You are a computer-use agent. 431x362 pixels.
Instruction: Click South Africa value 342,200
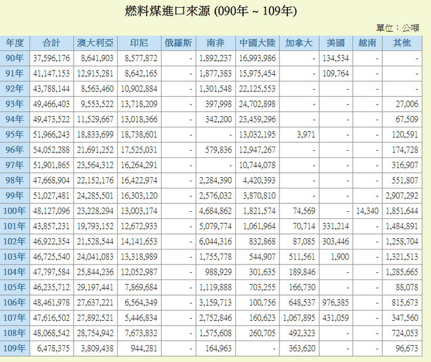tap(218, 119)
